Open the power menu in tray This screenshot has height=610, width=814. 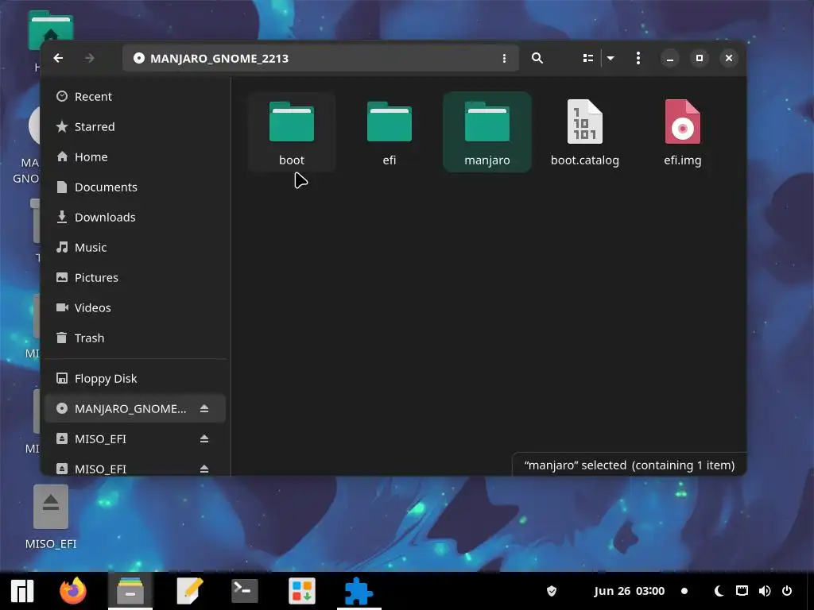[787, 591]
